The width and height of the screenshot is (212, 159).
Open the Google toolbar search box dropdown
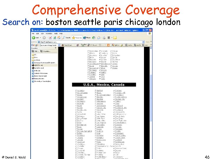click(59, 45)
